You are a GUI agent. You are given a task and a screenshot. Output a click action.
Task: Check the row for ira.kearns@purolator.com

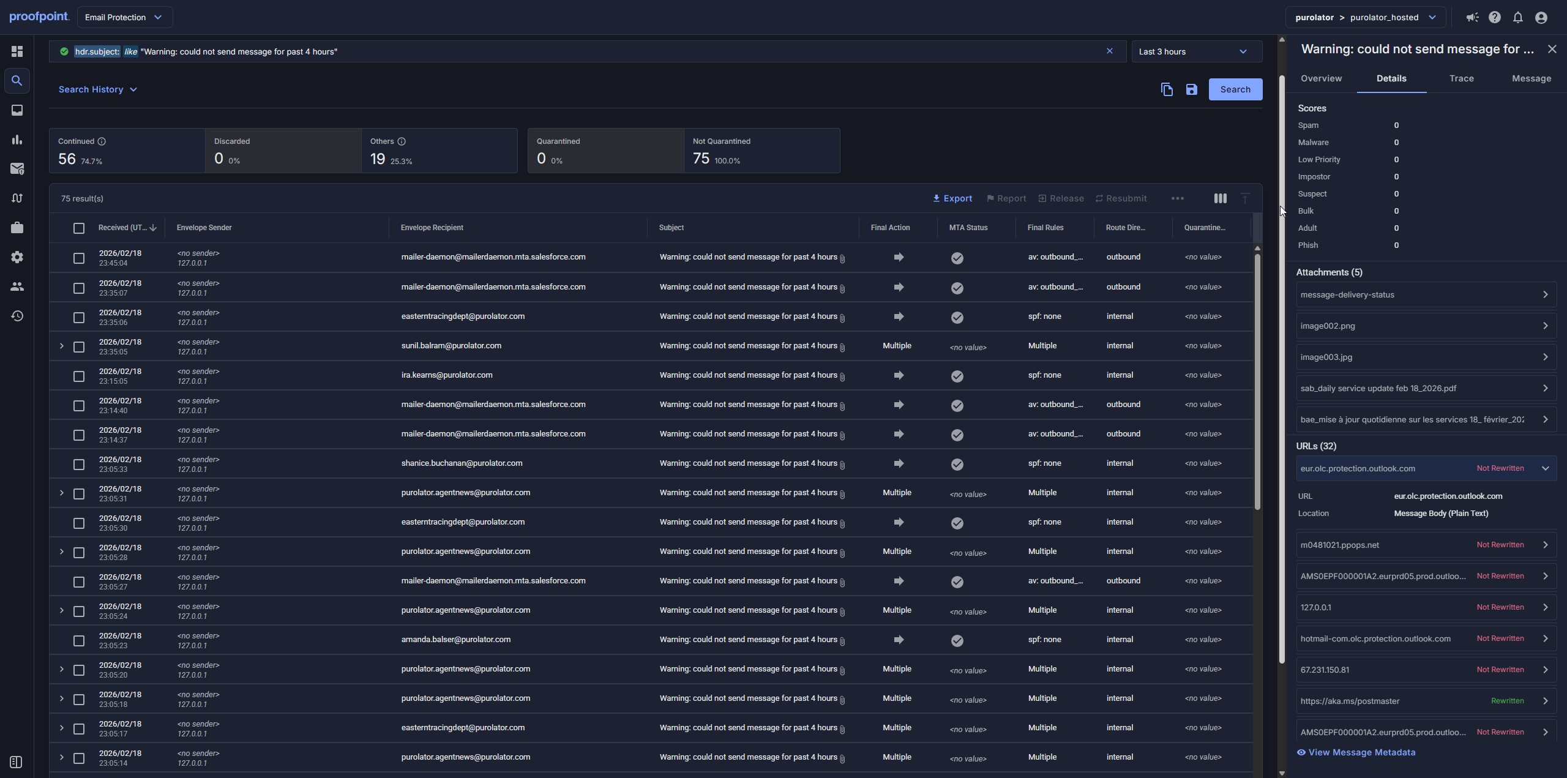(x=79, y=376)
